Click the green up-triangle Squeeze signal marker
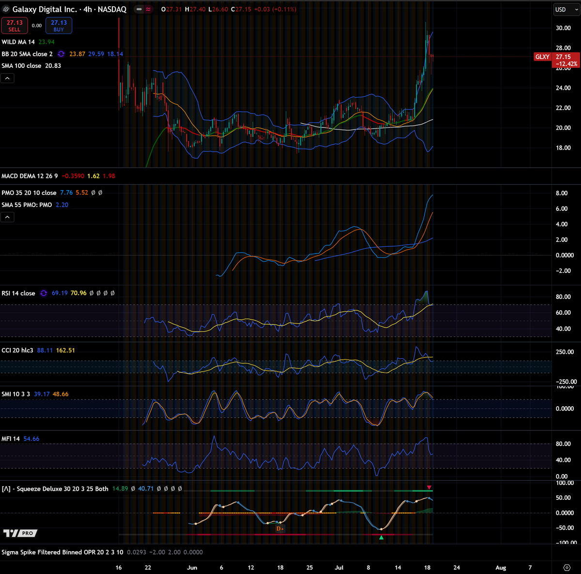 pyautogui.click(x=381, y=537)
